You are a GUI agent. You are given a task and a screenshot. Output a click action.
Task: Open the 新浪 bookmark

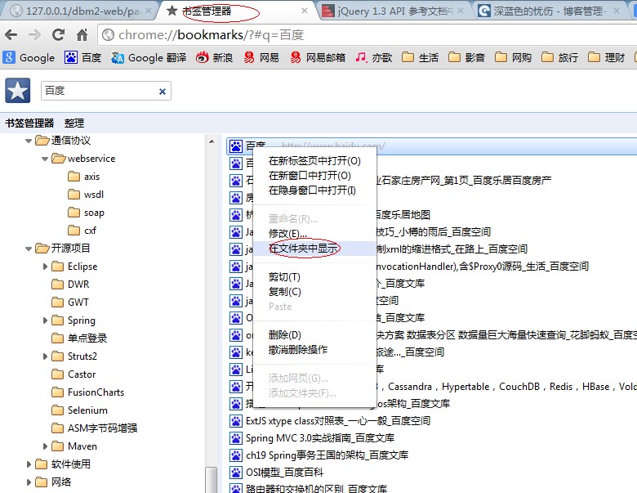coord(214,57)
